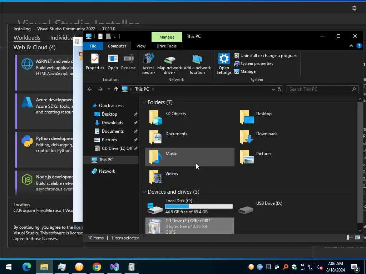This screenshot has width=366, height=274.
Task: Select the Manage contextual tab
Action: tap(167, 37)
